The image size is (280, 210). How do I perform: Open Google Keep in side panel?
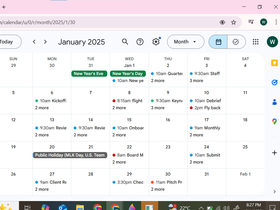[x=274, y=63]
